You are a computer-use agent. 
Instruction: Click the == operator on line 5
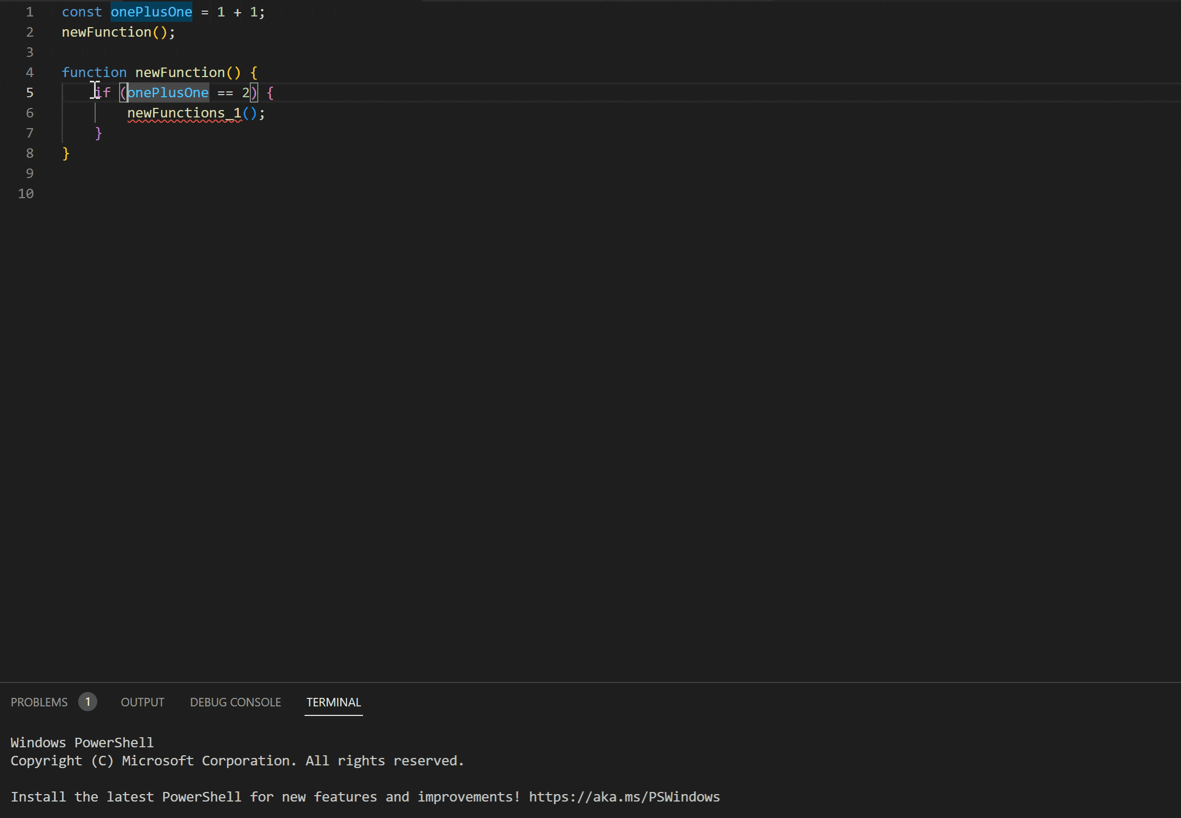pyautogui.click(x=225, y=93)
